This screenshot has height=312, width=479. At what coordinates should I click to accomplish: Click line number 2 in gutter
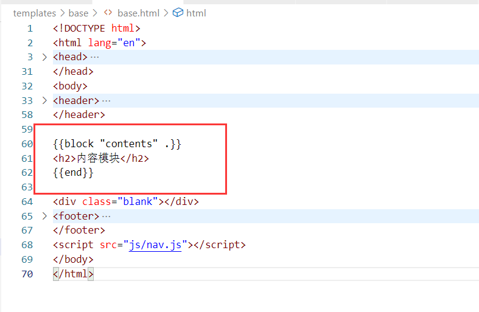(x=30, y=43)
